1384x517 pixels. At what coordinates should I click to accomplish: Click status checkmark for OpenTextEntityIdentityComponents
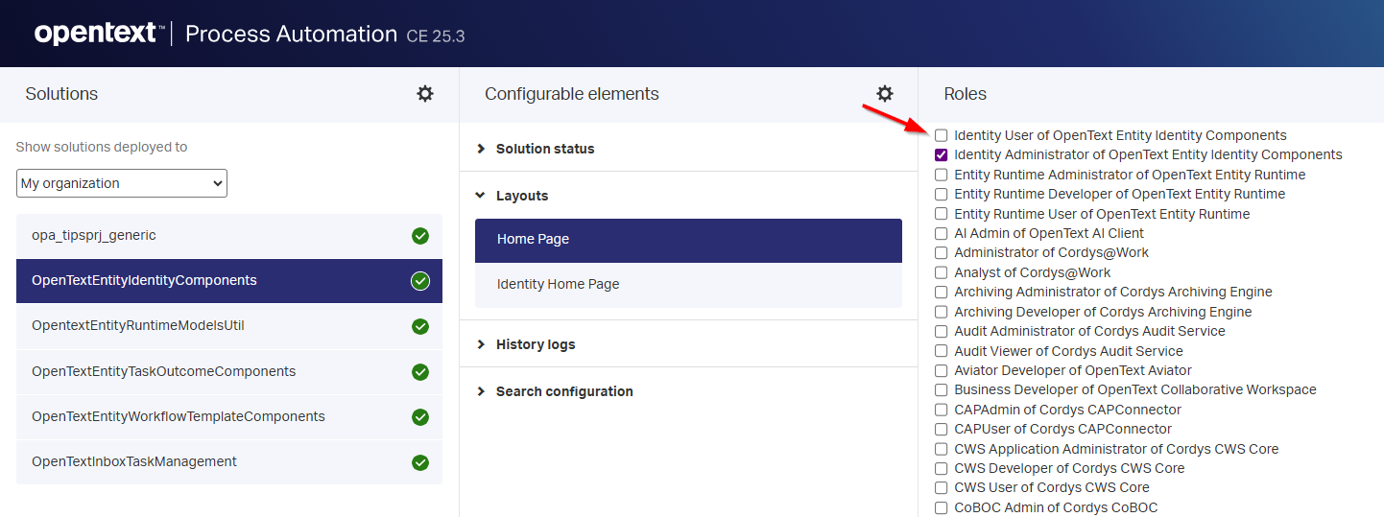point(420,281)
